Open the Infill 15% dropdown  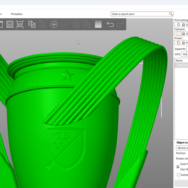coord(185,54)
